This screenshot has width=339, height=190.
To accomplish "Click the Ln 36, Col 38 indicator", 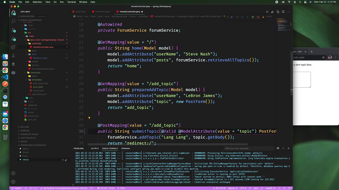I will tap(219, 188).
